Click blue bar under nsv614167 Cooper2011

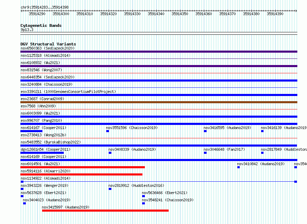point(31,131)
